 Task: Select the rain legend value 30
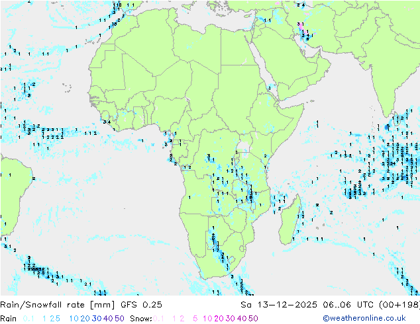click(x=97, y=319)
